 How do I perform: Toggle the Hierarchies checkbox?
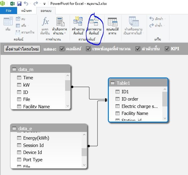[x=138, y=49]
